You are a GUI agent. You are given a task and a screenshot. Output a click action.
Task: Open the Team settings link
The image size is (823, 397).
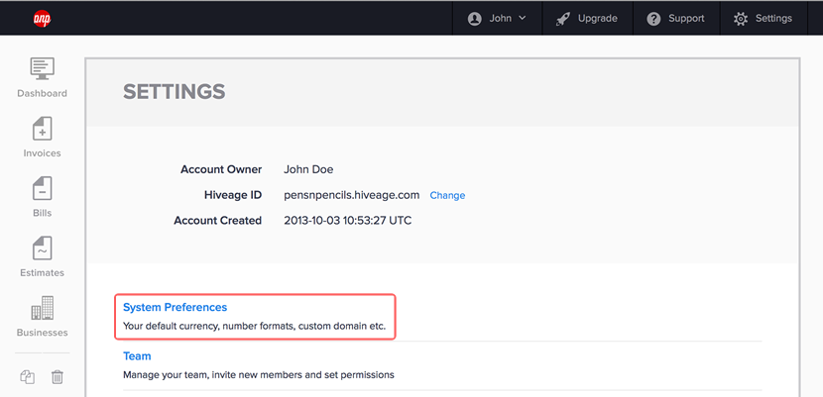137,356
